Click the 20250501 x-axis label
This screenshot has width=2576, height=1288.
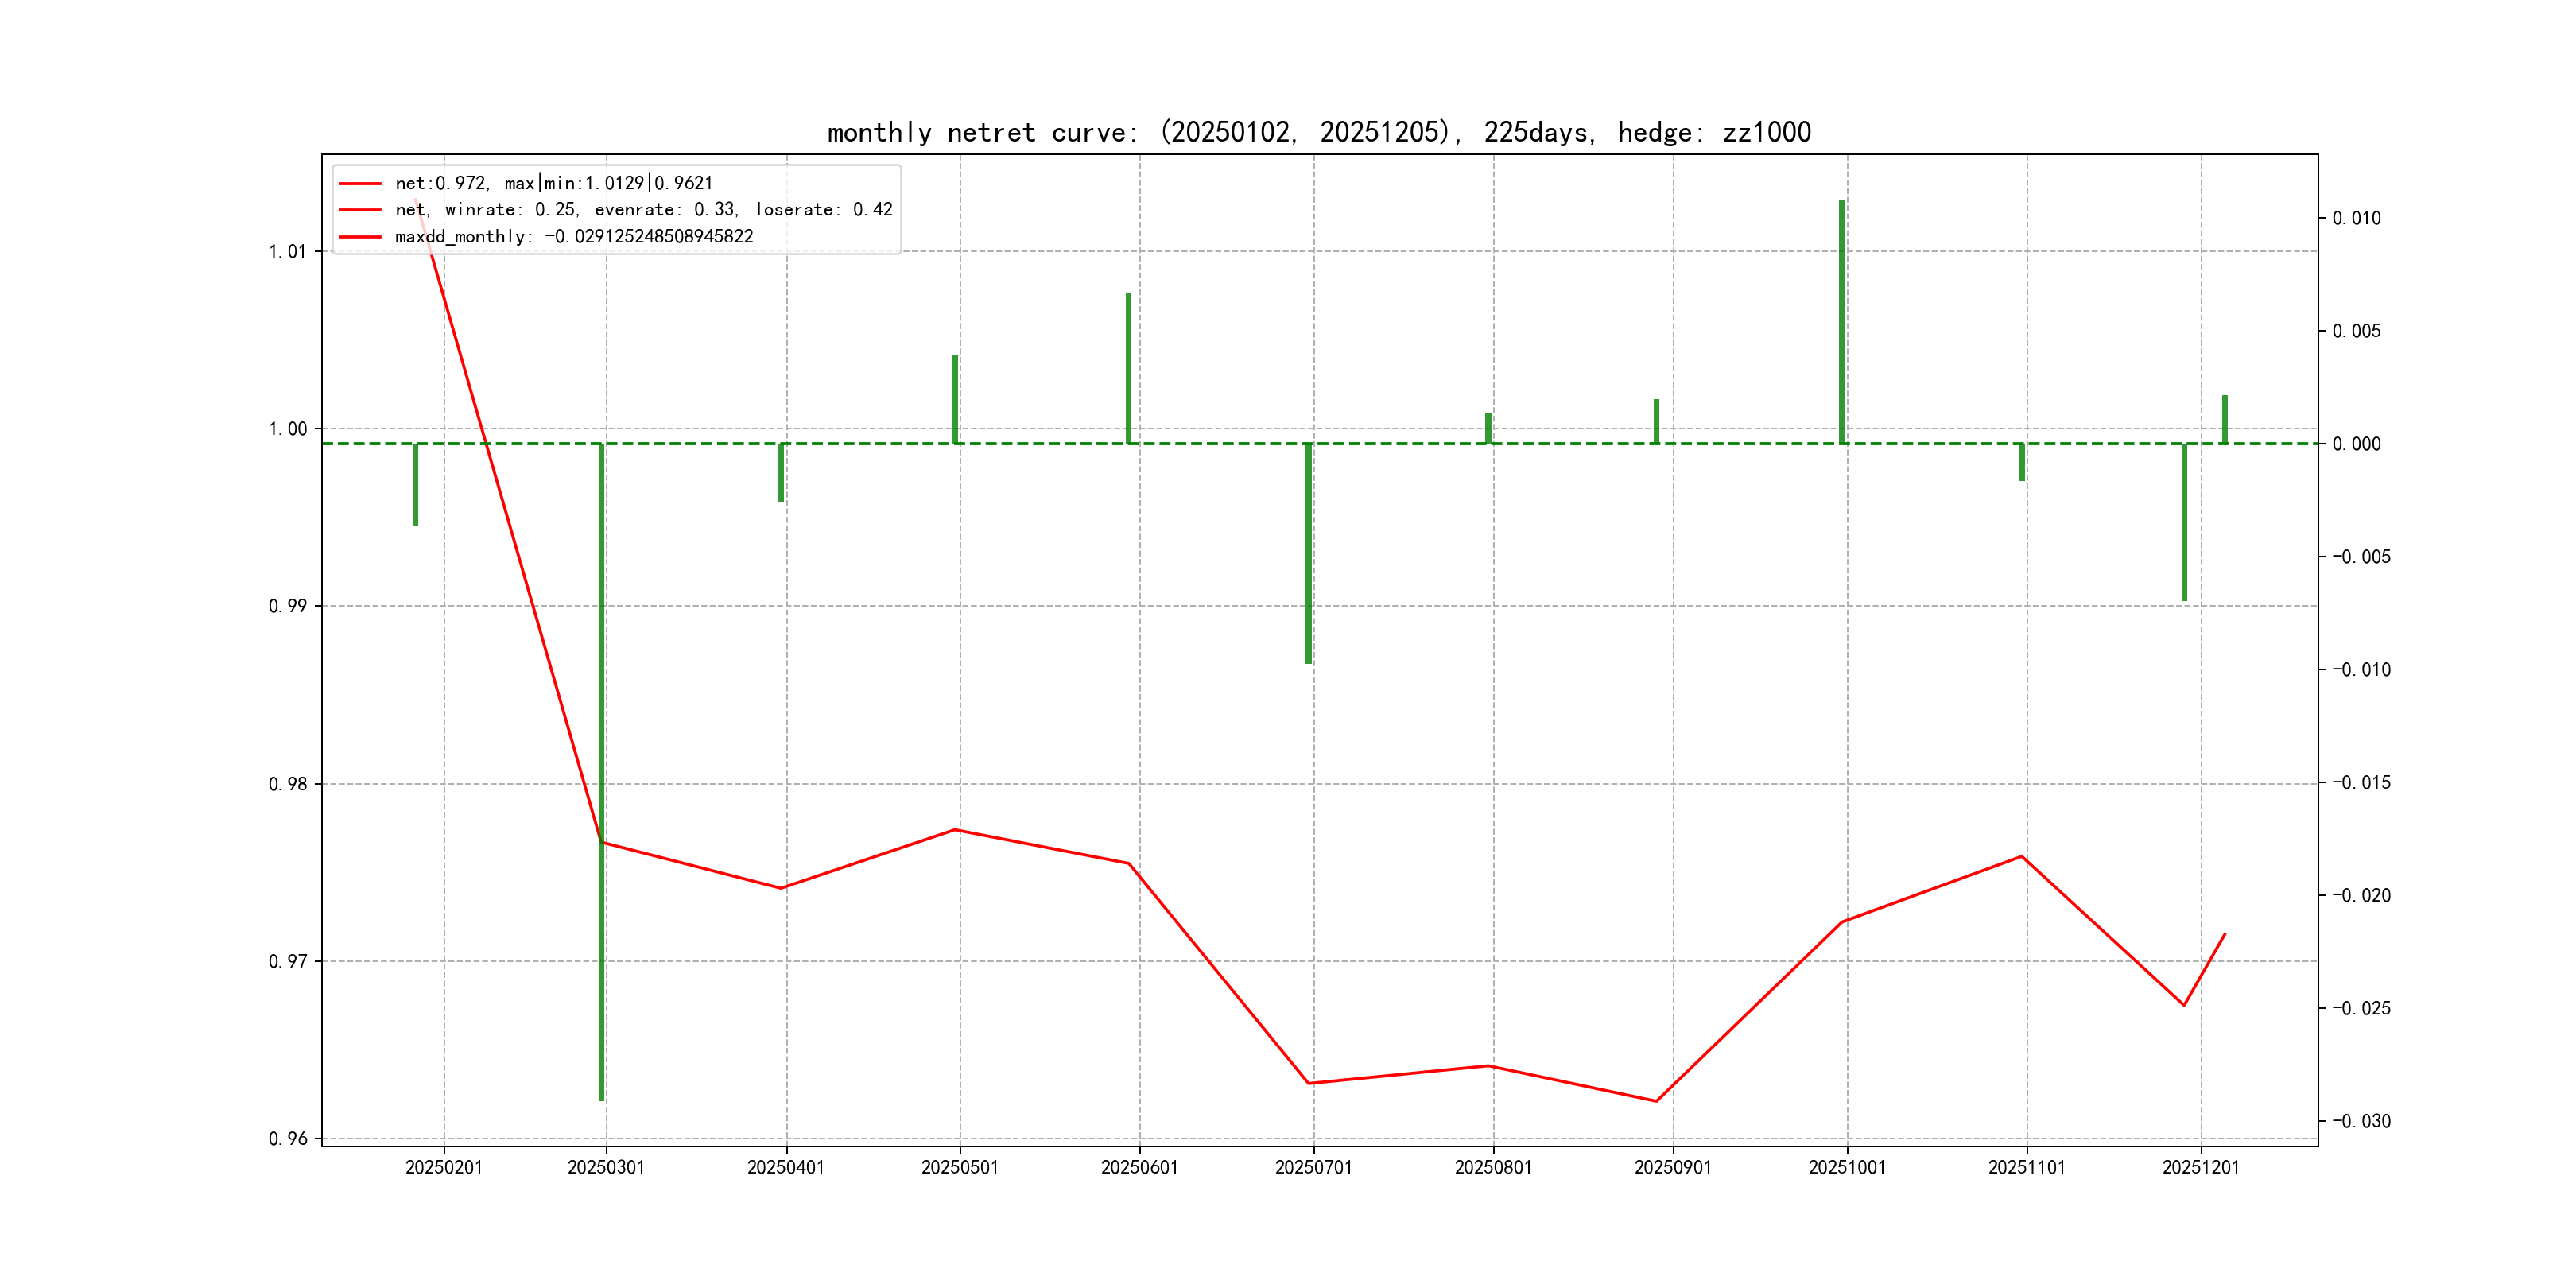959,1167
